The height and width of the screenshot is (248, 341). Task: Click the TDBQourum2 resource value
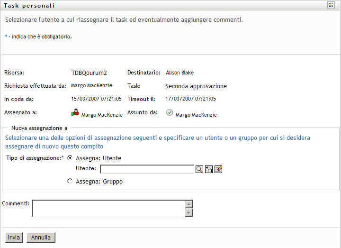pos(89,73)
